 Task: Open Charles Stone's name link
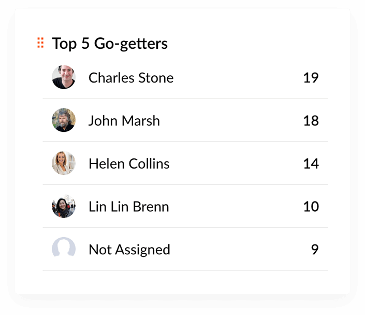click(131, 78)
